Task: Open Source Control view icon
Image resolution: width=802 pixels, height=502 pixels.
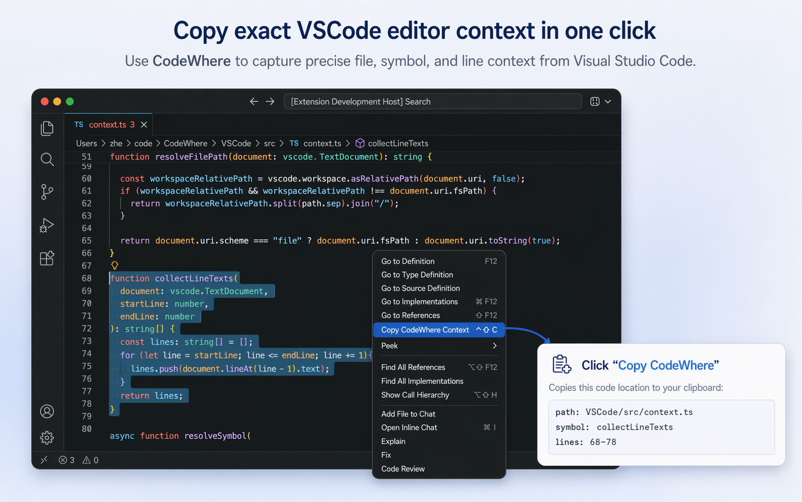Action: [x=47, y=192]
